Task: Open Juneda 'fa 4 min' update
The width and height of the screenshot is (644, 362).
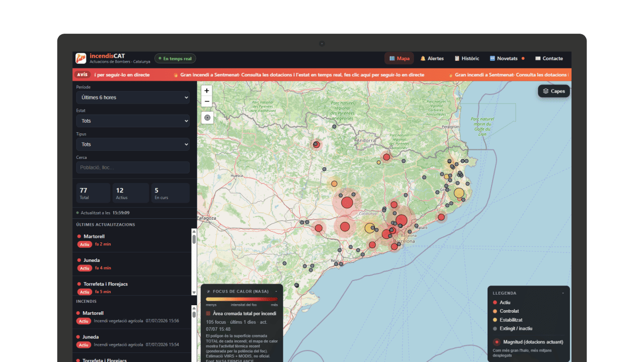Action: pyautogui.click(x=132, y=264)
